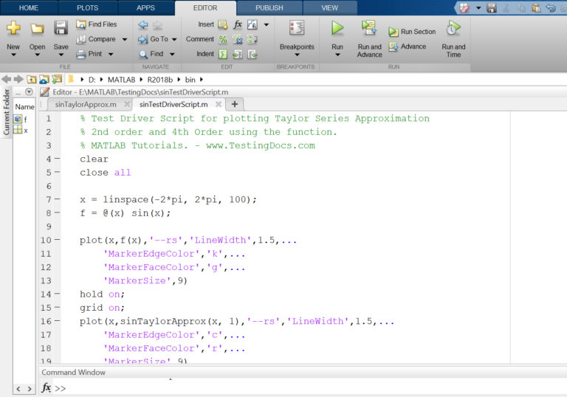567x397 pixels.
Task: Insert section icon next to Insert label
Action: click(x=223, y=24)
